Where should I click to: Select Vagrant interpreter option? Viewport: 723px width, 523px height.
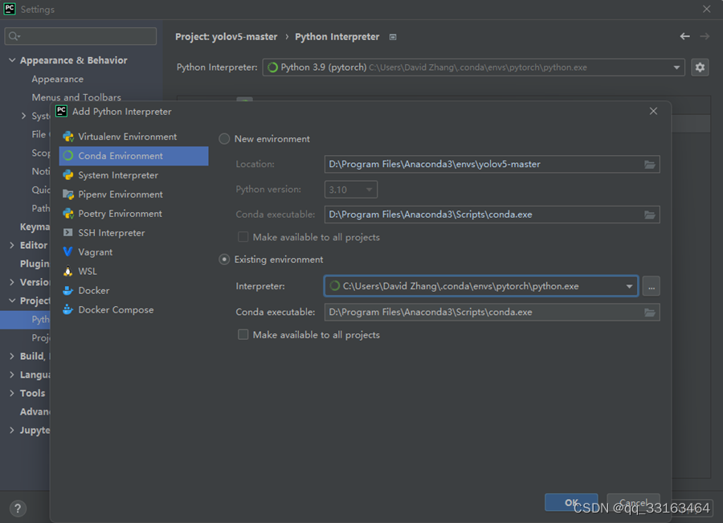(133, 251)
